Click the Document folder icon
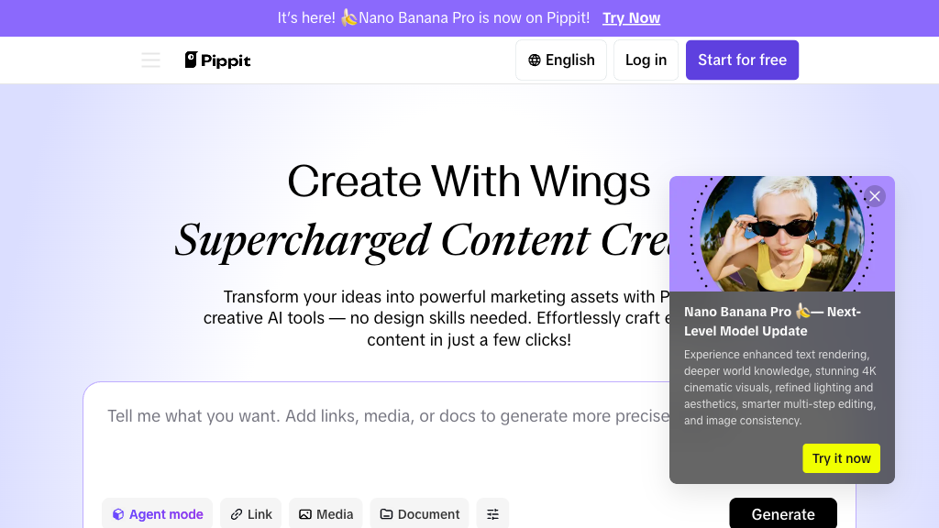This screenshot has height=528, width=939. point(386,514)
